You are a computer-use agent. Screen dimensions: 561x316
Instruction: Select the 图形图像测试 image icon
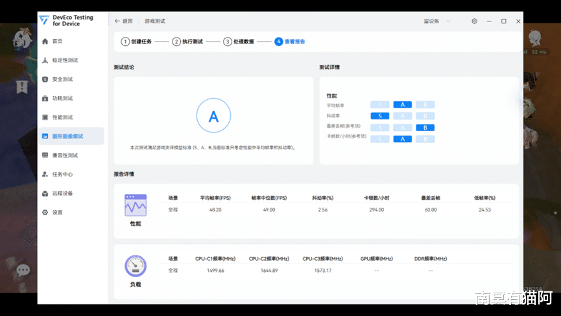(x=45, y=136)
